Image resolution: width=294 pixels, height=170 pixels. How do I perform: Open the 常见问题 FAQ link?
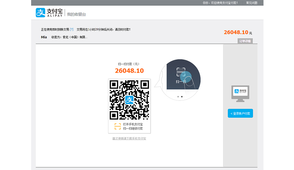coord(252,3)
